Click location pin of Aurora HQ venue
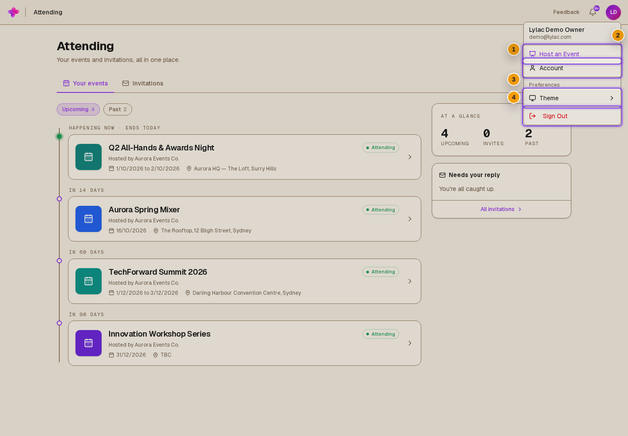This screenshot has width=628, height=436. coord(189,169)
